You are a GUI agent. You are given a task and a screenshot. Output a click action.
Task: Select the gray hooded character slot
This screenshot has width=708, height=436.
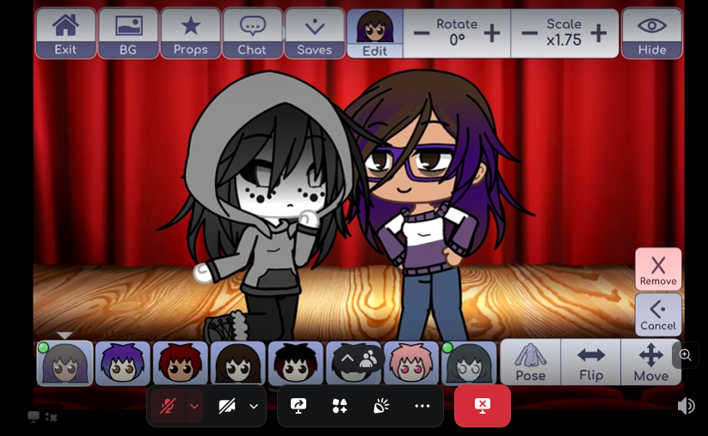(469, 363)
